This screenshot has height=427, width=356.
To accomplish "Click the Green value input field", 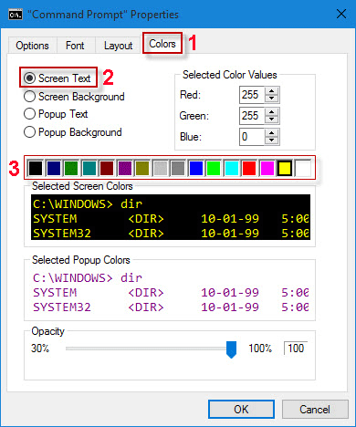I will click(252, 116).
